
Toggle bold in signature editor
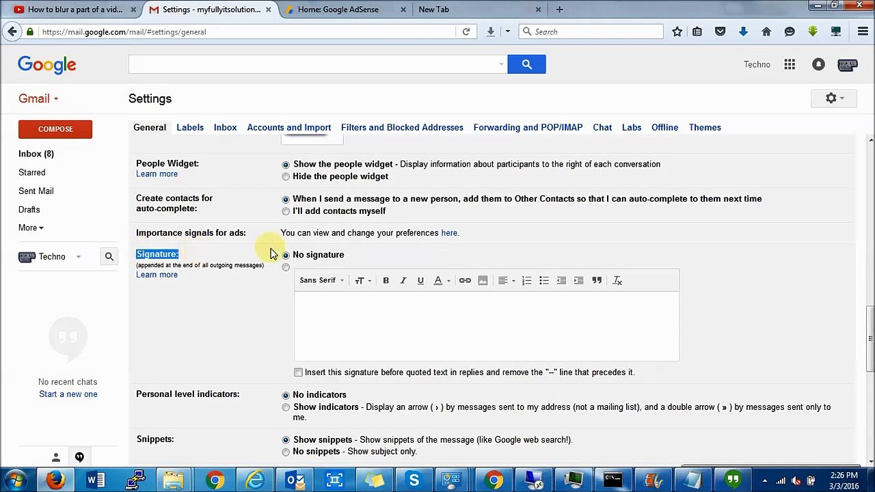(x=386, y=280)
